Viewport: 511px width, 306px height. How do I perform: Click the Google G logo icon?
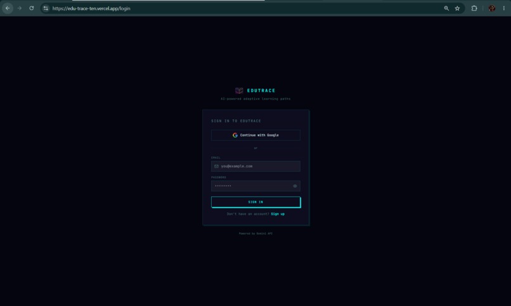point(235,135)
